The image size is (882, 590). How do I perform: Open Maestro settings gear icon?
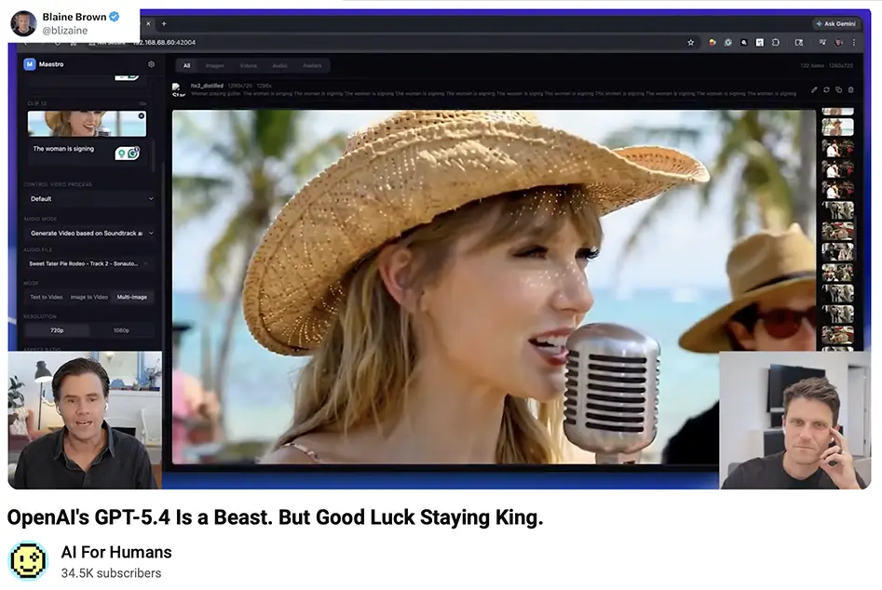point(151,64)
